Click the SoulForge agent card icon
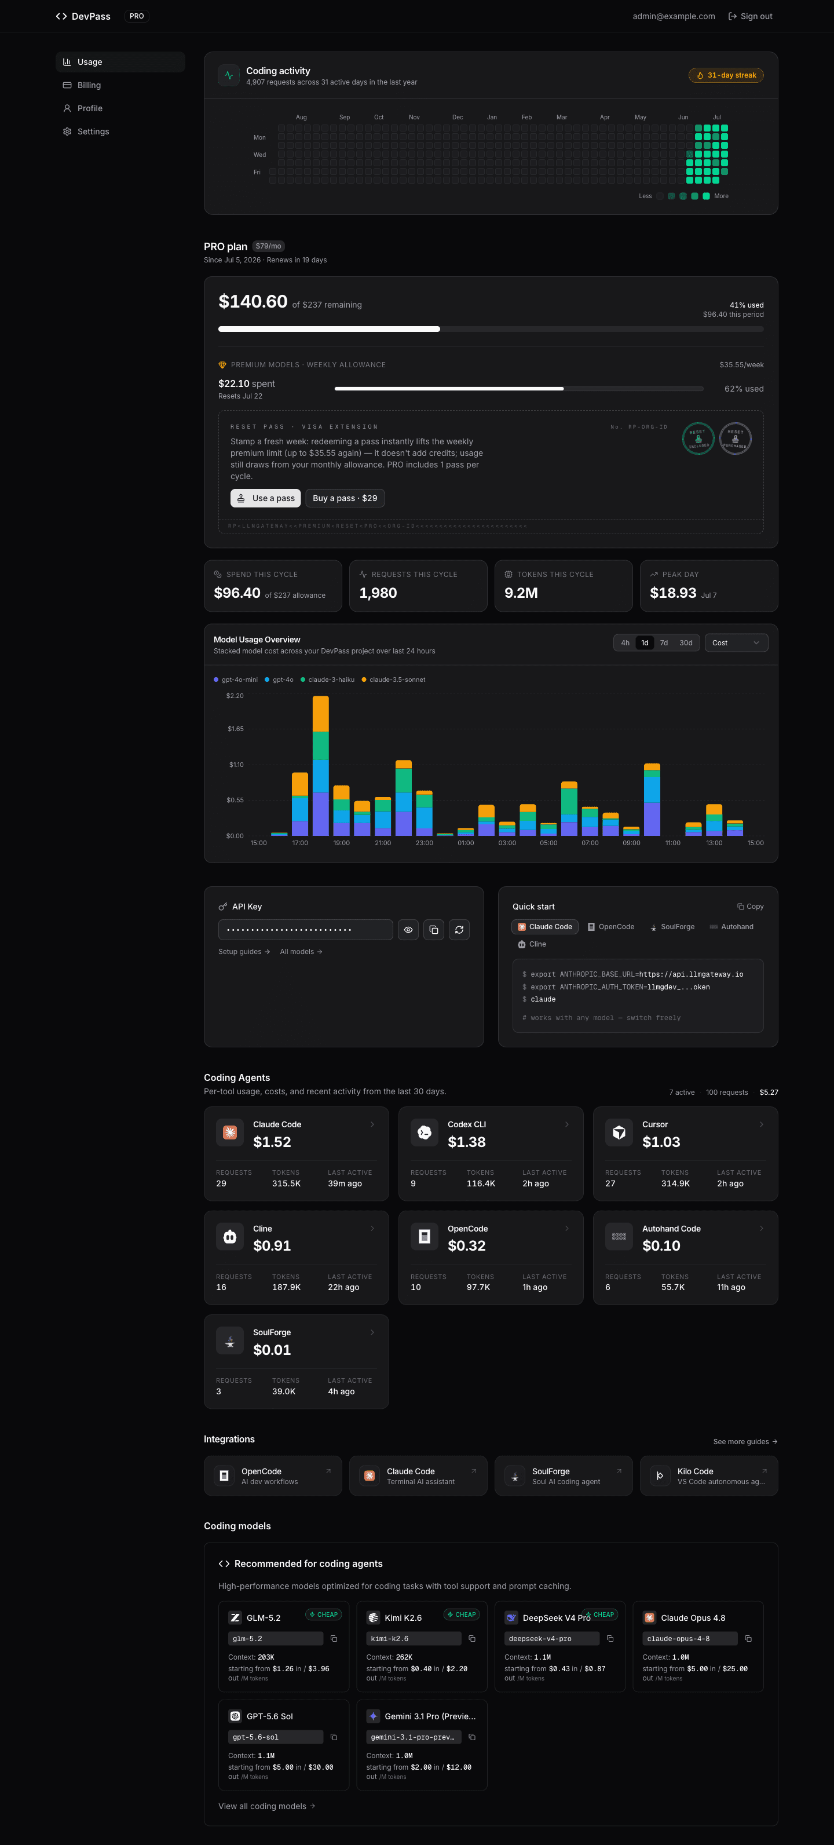This screenshot has height=1845, width=834. point(230,1341)
